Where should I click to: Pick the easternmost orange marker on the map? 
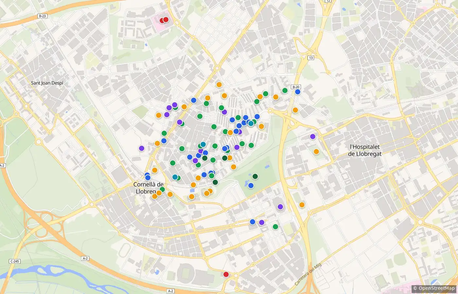[x=316, y=152]
